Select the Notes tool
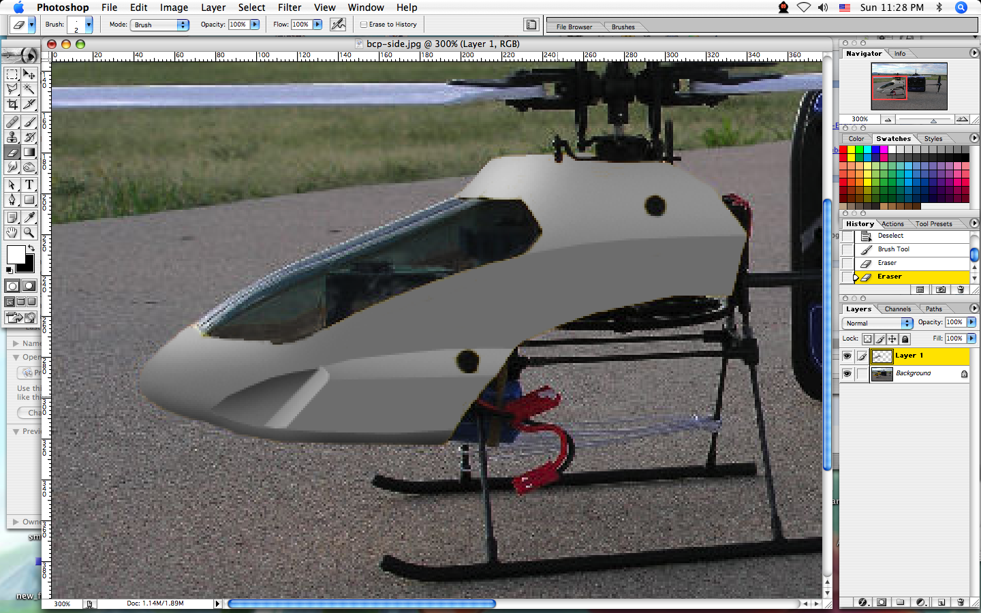Image resolution: width=981 pixels, height=613 pixels. (12, 218)
